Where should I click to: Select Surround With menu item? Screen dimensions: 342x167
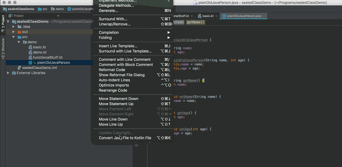click(133, 19)
